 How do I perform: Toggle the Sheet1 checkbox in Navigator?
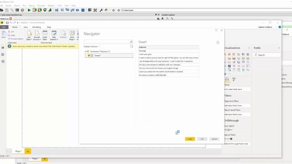click(89, 56)
